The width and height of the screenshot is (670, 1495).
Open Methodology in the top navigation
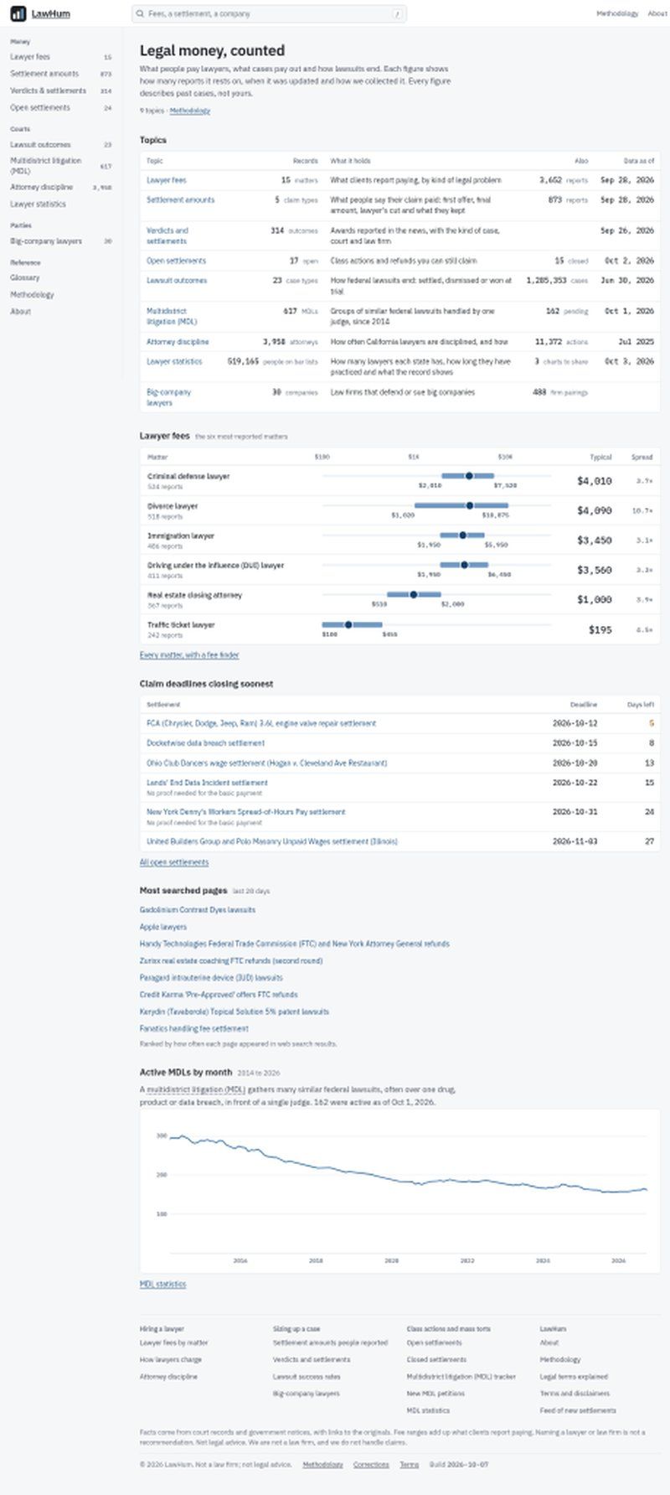tap(617, 14)
